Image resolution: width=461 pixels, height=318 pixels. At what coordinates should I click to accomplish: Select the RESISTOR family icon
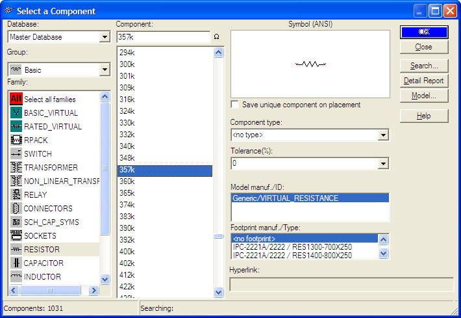pyautogui.click(x=16, y=250)
